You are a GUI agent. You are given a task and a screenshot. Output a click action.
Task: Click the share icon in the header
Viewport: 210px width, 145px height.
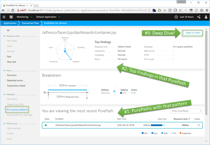(x=199, y=17)
